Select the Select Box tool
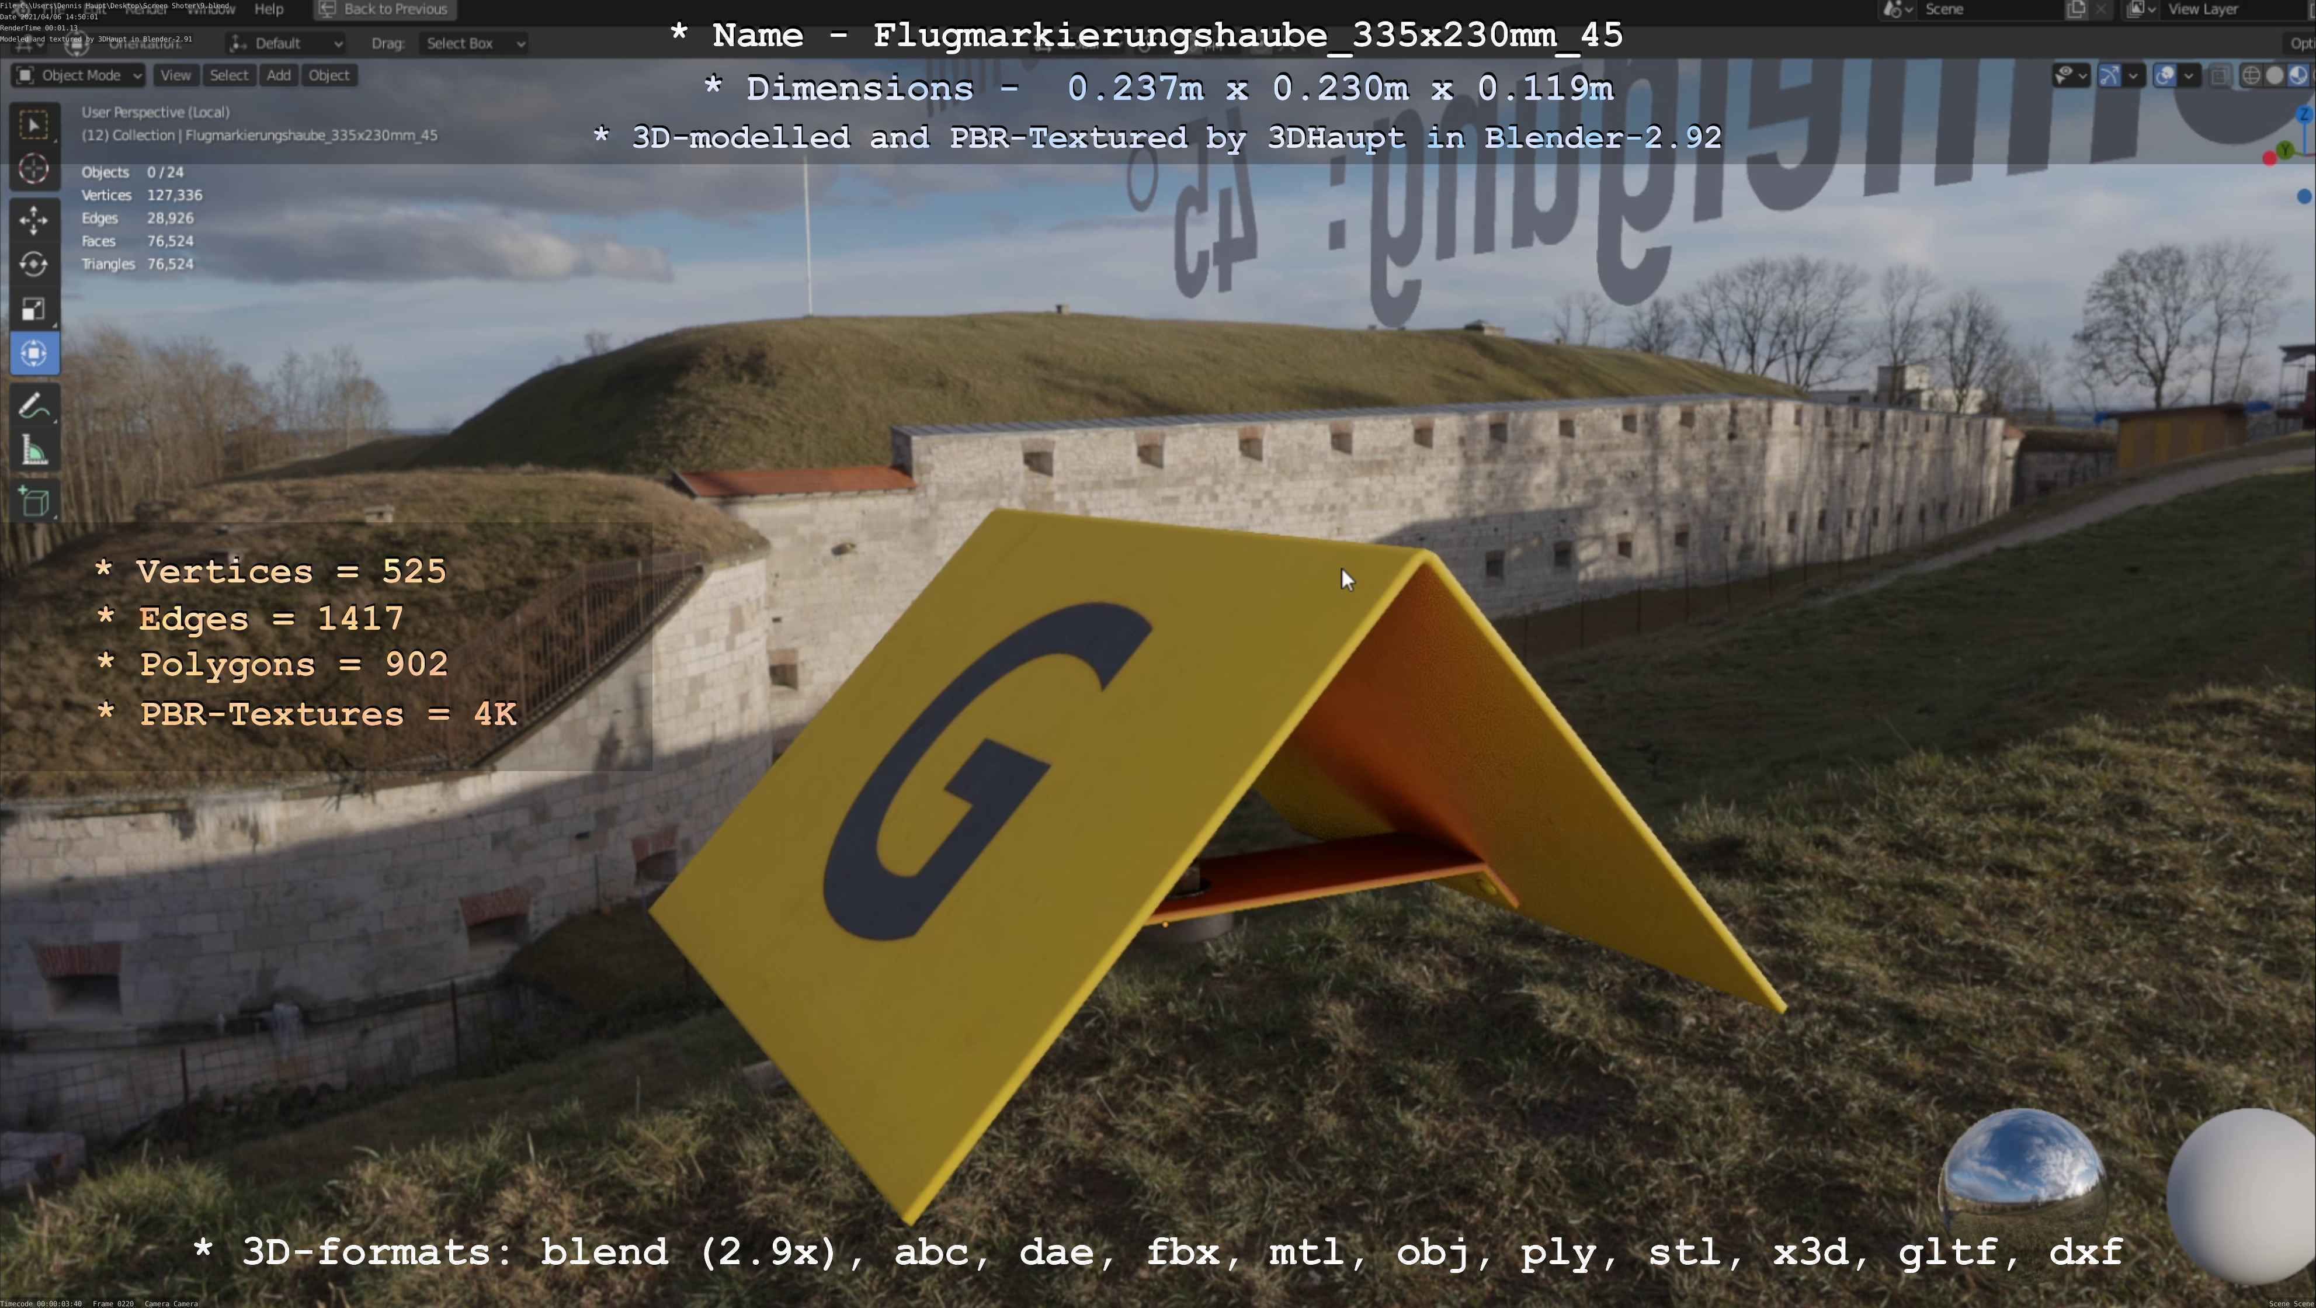The height and width of the screenshot is (1308, 2316). tap(34, 126)
